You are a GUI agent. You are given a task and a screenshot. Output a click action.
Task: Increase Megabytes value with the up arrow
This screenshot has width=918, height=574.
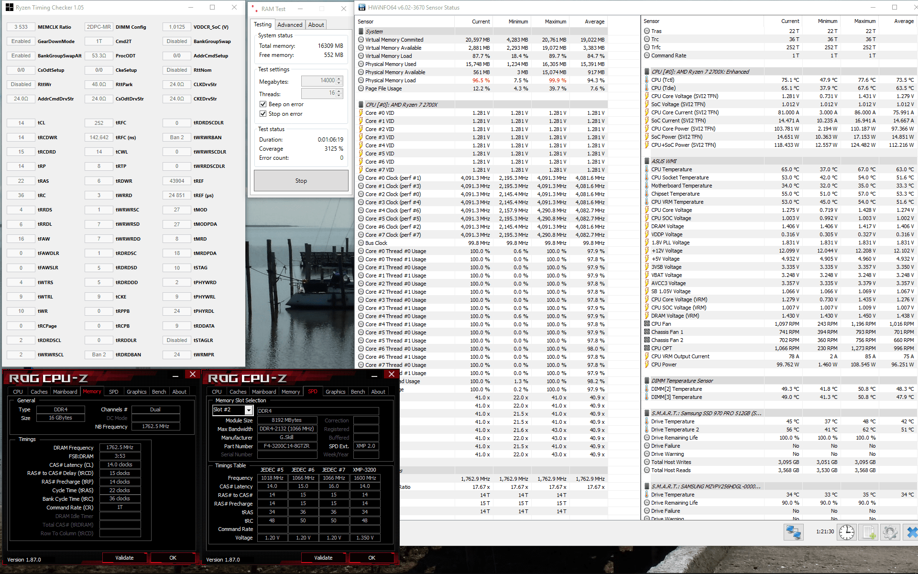tap(339, 79)
